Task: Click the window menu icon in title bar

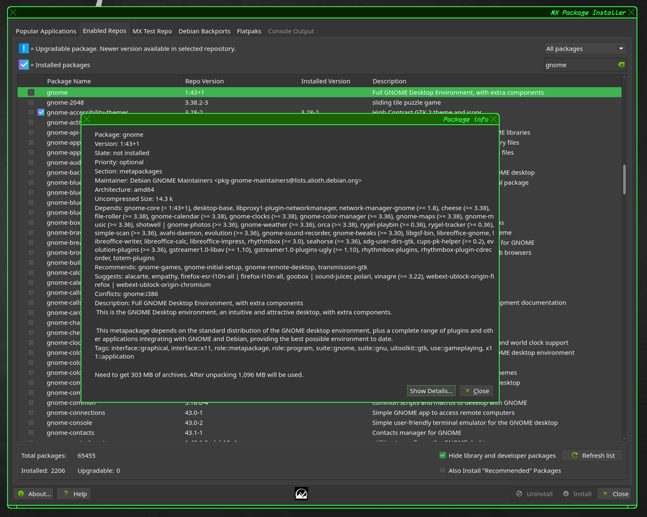Action: click(x=13, y=12)
